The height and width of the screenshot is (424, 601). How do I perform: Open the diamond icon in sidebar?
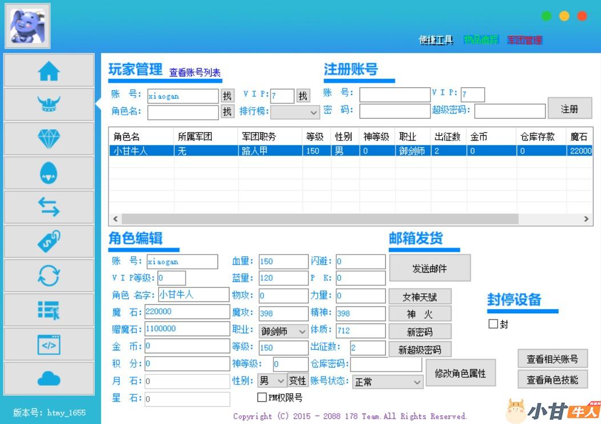[49, 139]
